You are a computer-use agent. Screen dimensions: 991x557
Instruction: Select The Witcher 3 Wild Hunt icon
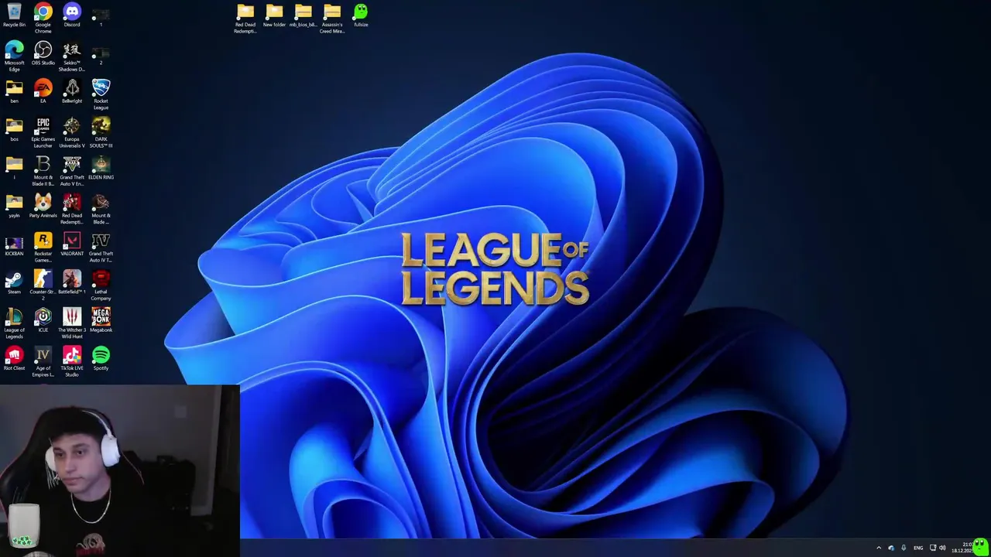[x=72, y=323]
